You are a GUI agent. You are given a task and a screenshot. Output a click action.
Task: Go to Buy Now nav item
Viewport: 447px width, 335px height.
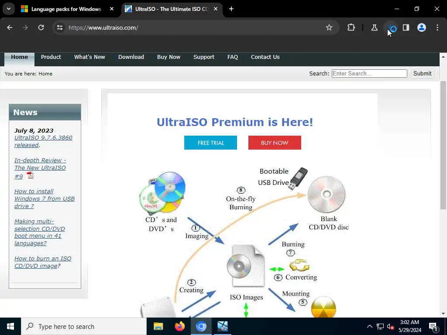tap(169, 57)
